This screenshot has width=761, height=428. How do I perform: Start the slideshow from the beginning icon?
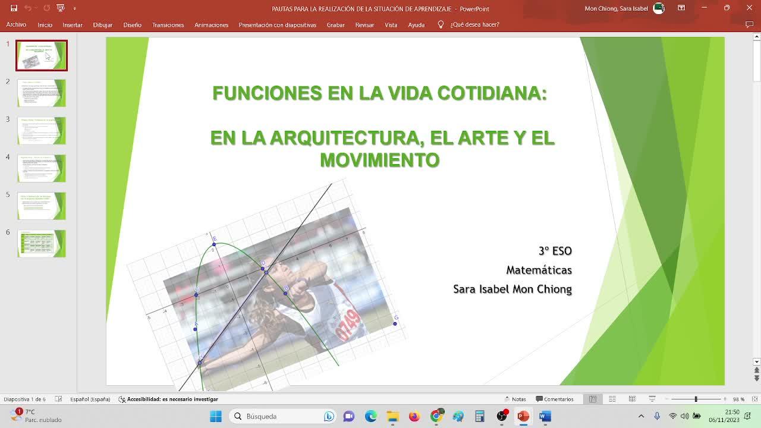coord(61,8)
